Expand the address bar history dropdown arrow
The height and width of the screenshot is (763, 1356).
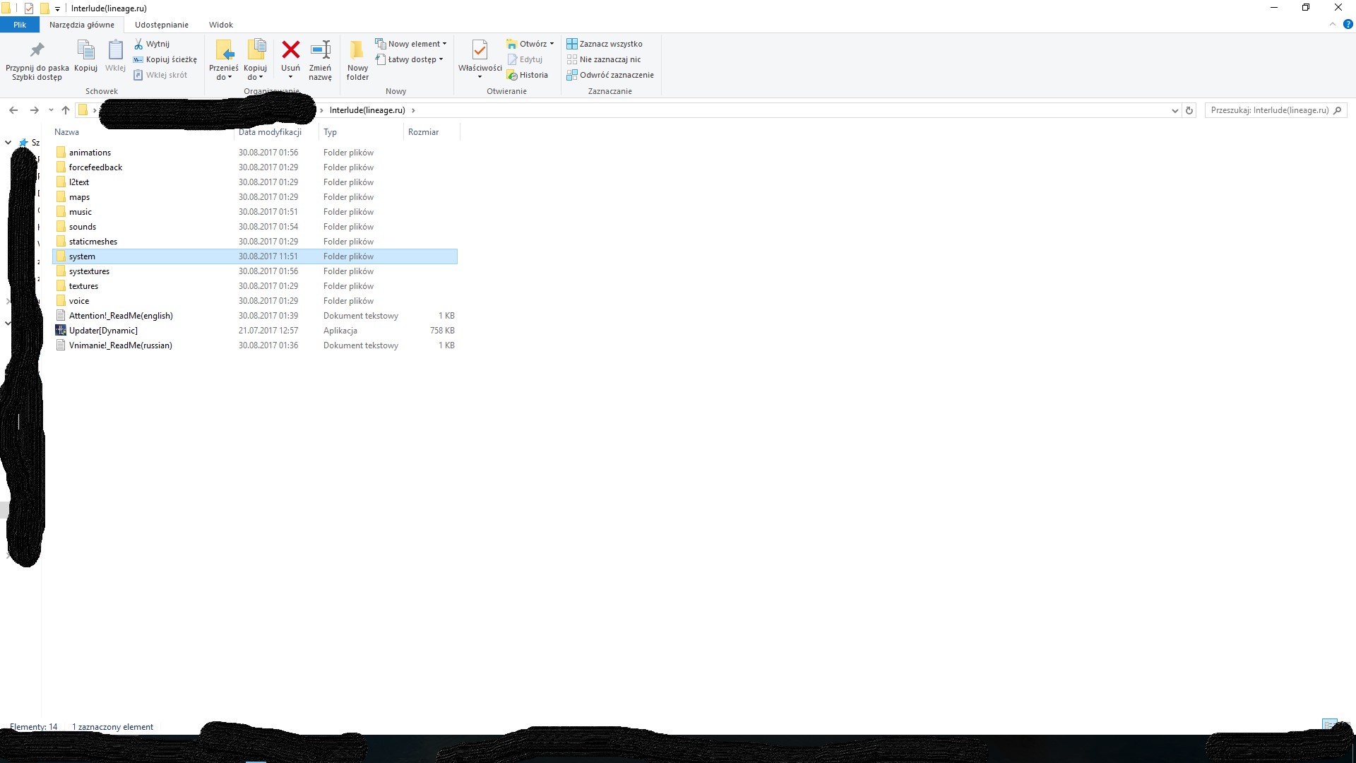(1174, 110)
